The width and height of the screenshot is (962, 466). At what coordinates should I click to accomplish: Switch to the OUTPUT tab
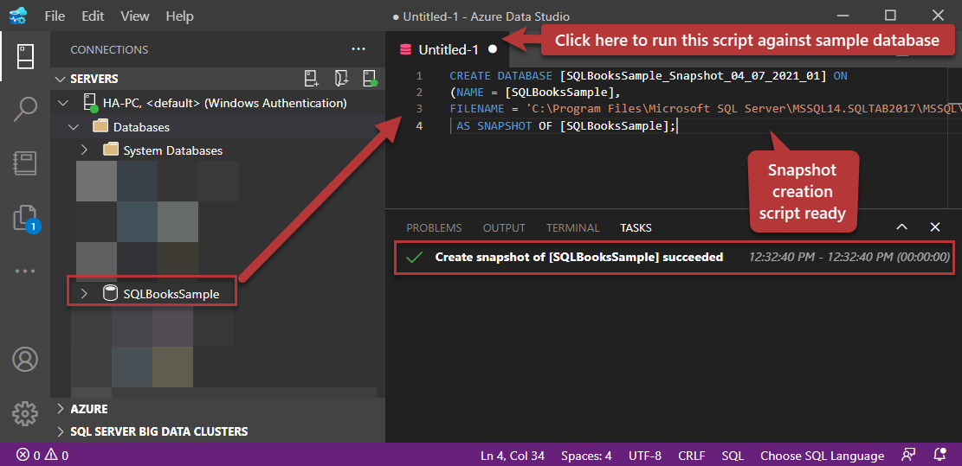tap(504, 227)
